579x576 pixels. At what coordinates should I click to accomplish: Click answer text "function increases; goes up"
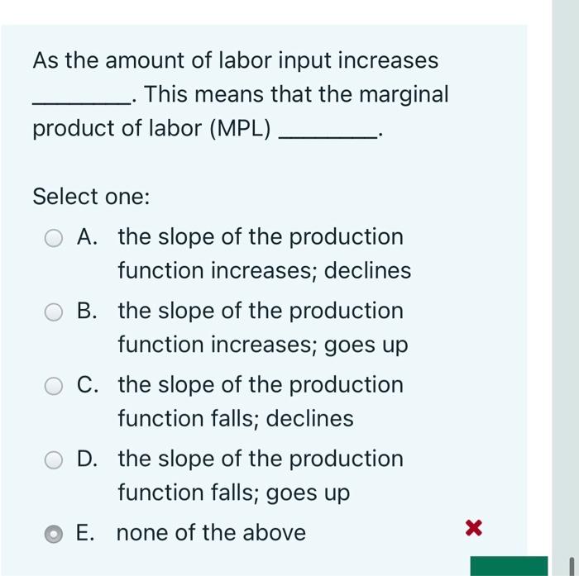point(263,345)
